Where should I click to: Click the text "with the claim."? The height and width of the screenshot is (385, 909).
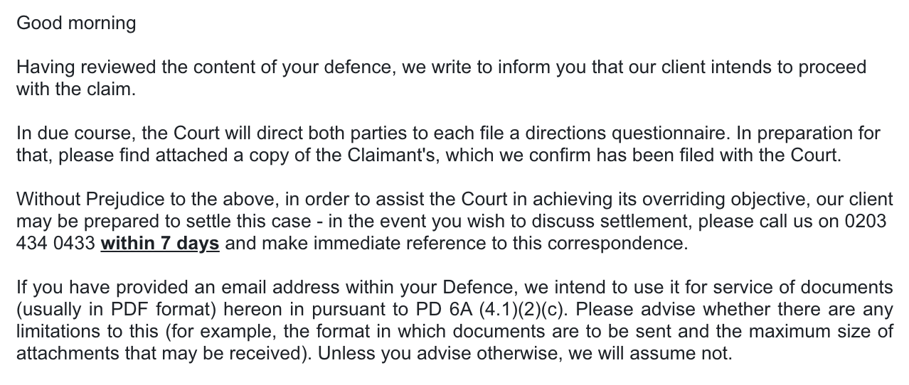pyautogui.click(x=75, y=90)
